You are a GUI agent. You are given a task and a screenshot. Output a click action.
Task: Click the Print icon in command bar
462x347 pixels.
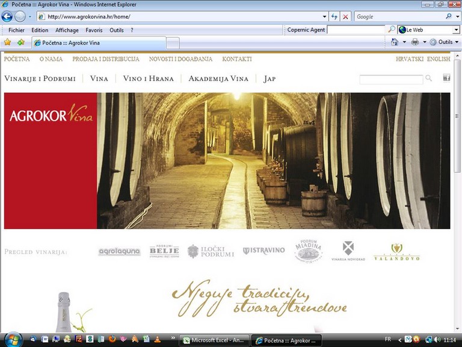pos(415,42)
